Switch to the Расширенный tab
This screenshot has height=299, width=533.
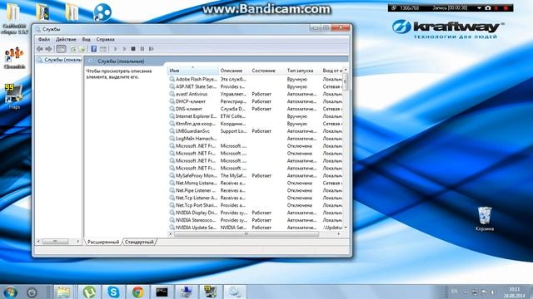pos(103,242)
